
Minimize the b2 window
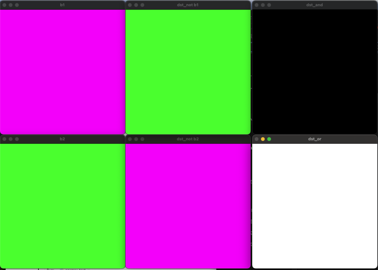click(x=11, y=139)
